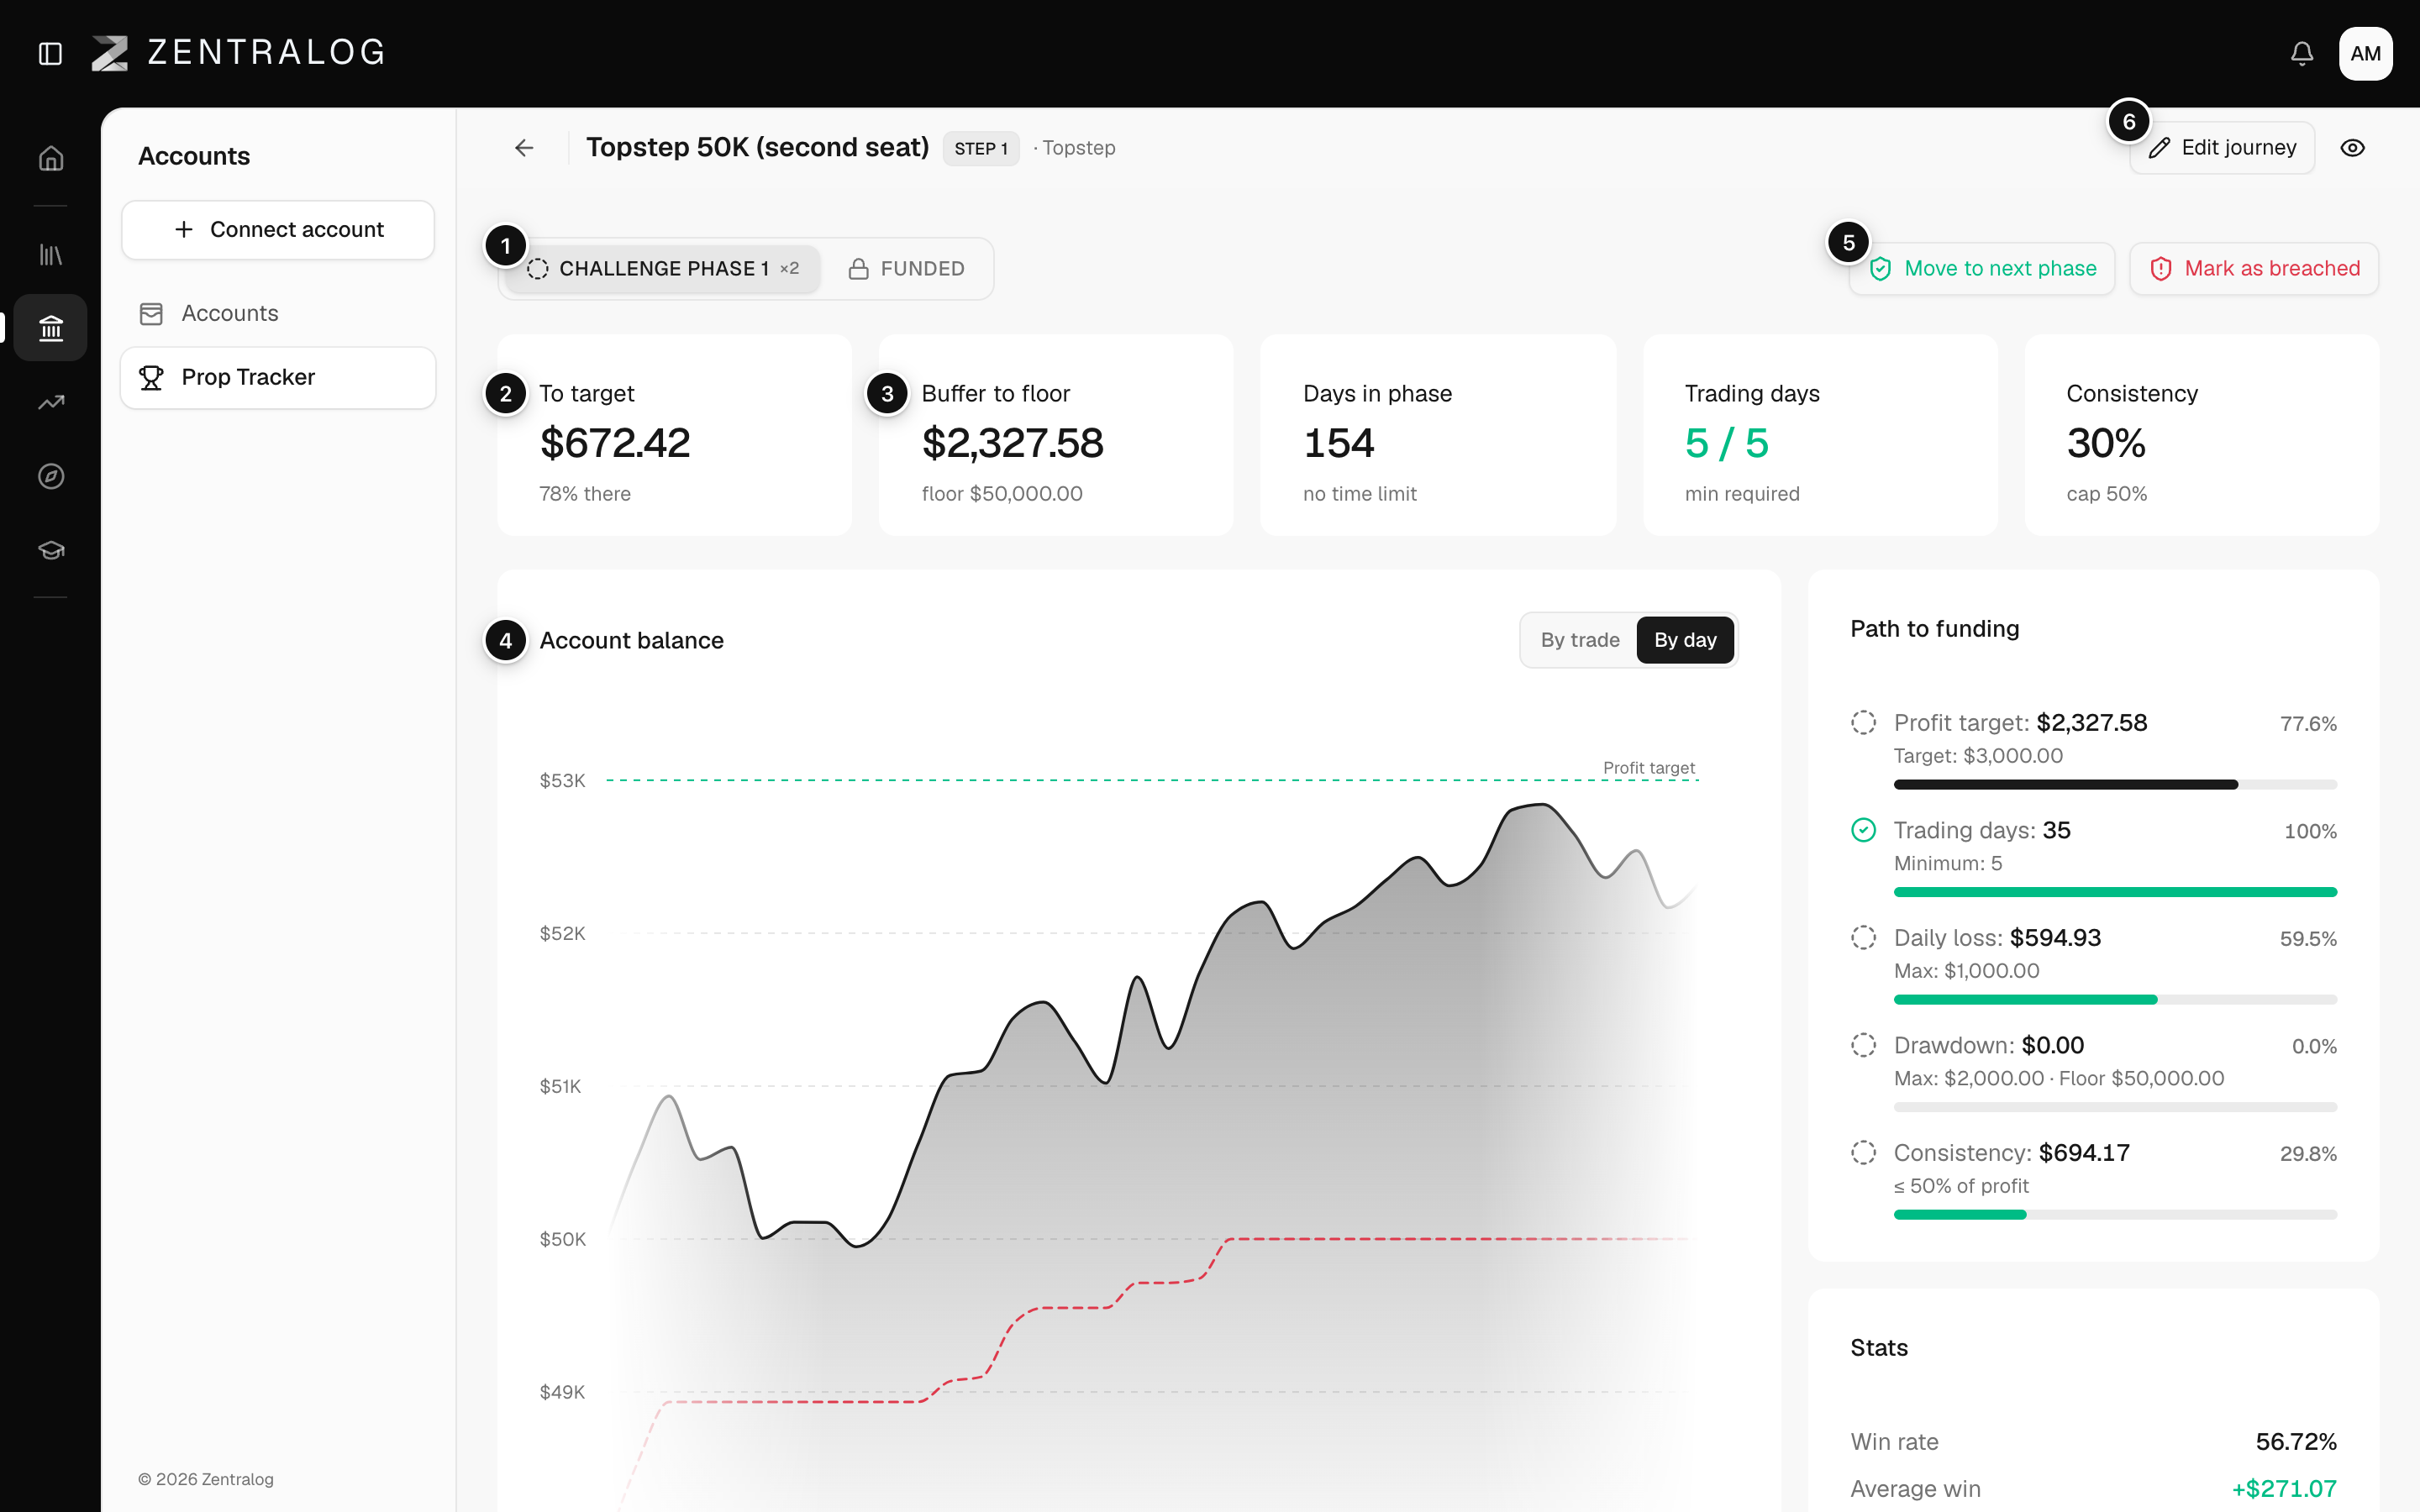Open the notifications bell
Viewport: 2420px width, 1512px height.
[x=2301, y=53]
